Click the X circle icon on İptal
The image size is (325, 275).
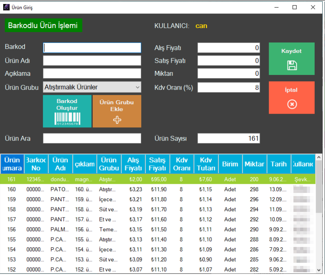click(x=291, y=104)
